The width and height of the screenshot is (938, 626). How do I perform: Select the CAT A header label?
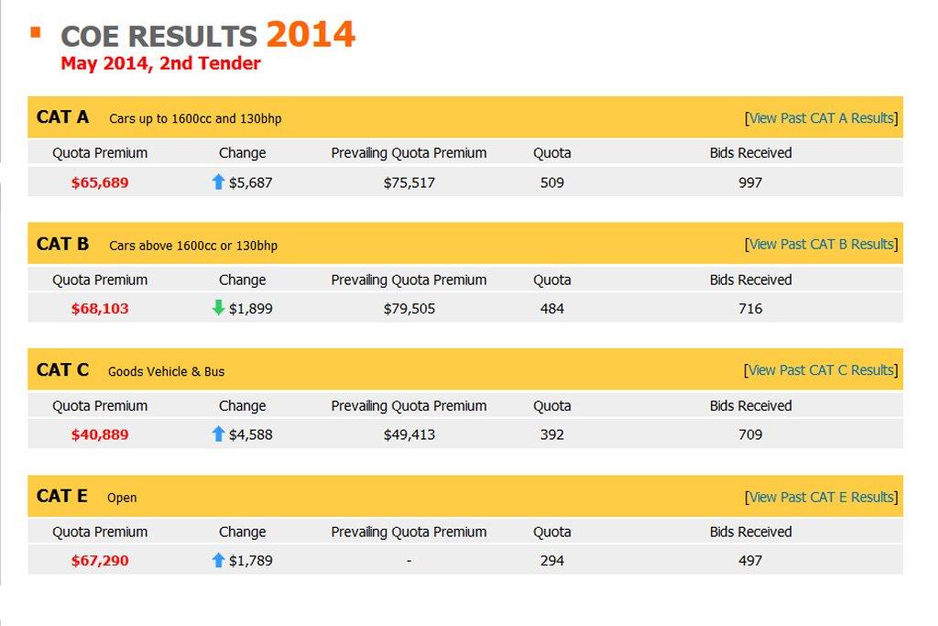(x=63, y=117)
